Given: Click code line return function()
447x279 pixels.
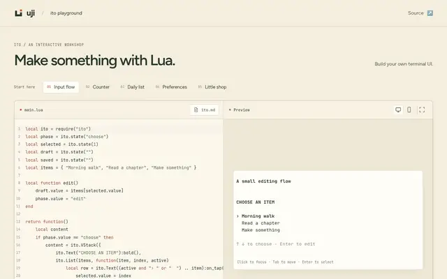Looking at the screenshot, I should 47,222.
